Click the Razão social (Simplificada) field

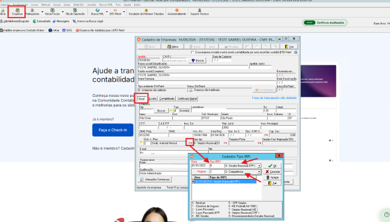click(193, 67)
